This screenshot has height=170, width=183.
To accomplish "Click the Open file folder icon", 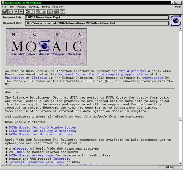I will point(5,11).
